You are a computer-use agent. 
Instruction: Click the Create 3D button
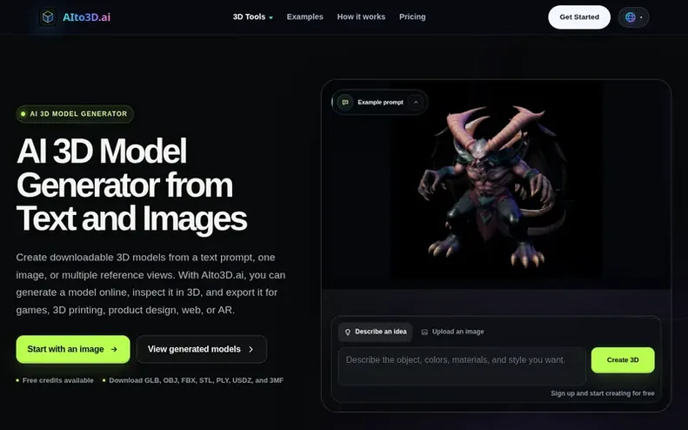point(623,360)
